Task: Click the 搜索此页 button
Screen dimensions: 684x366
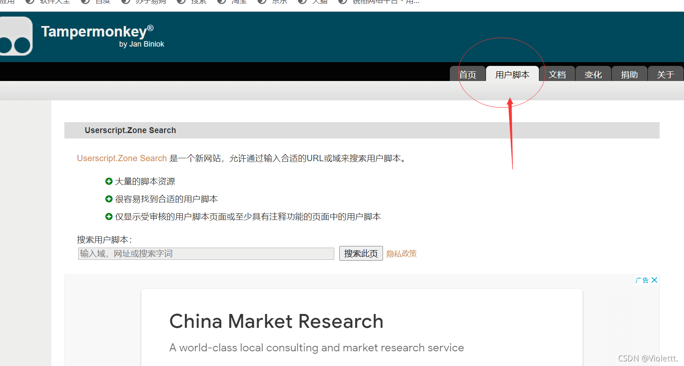Action: [x=361, y=254]
